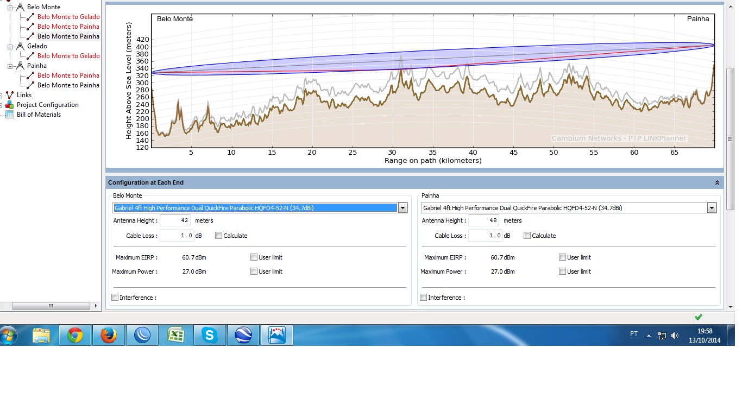Open Skype from the taskbar
Image resolution: width=742 pixels, height=417 pixels.
(x=209, y=335)
